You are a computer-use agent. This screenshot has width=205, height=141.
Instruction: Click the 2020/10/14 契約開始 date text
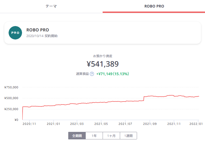[42, 36]
